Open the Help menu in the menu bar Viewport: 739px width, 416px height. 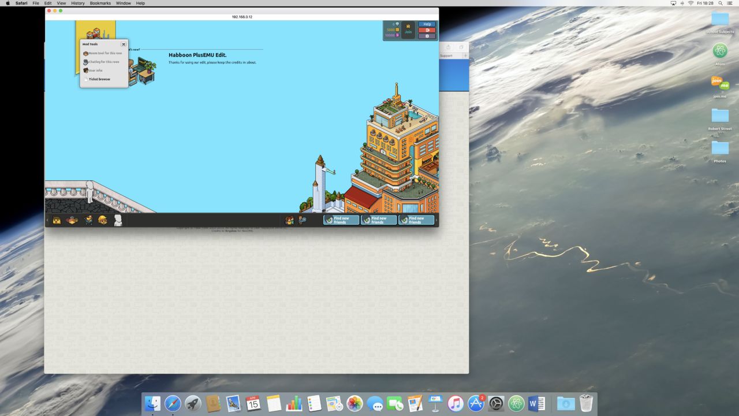[x=140, y=3]
